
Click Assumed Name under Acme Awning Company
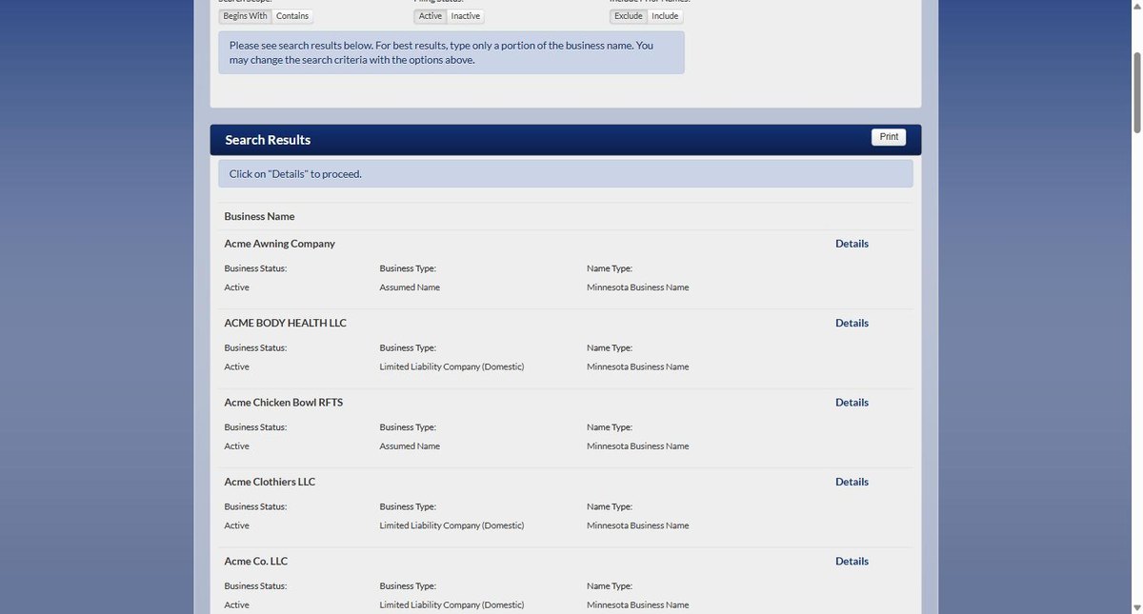410,287
